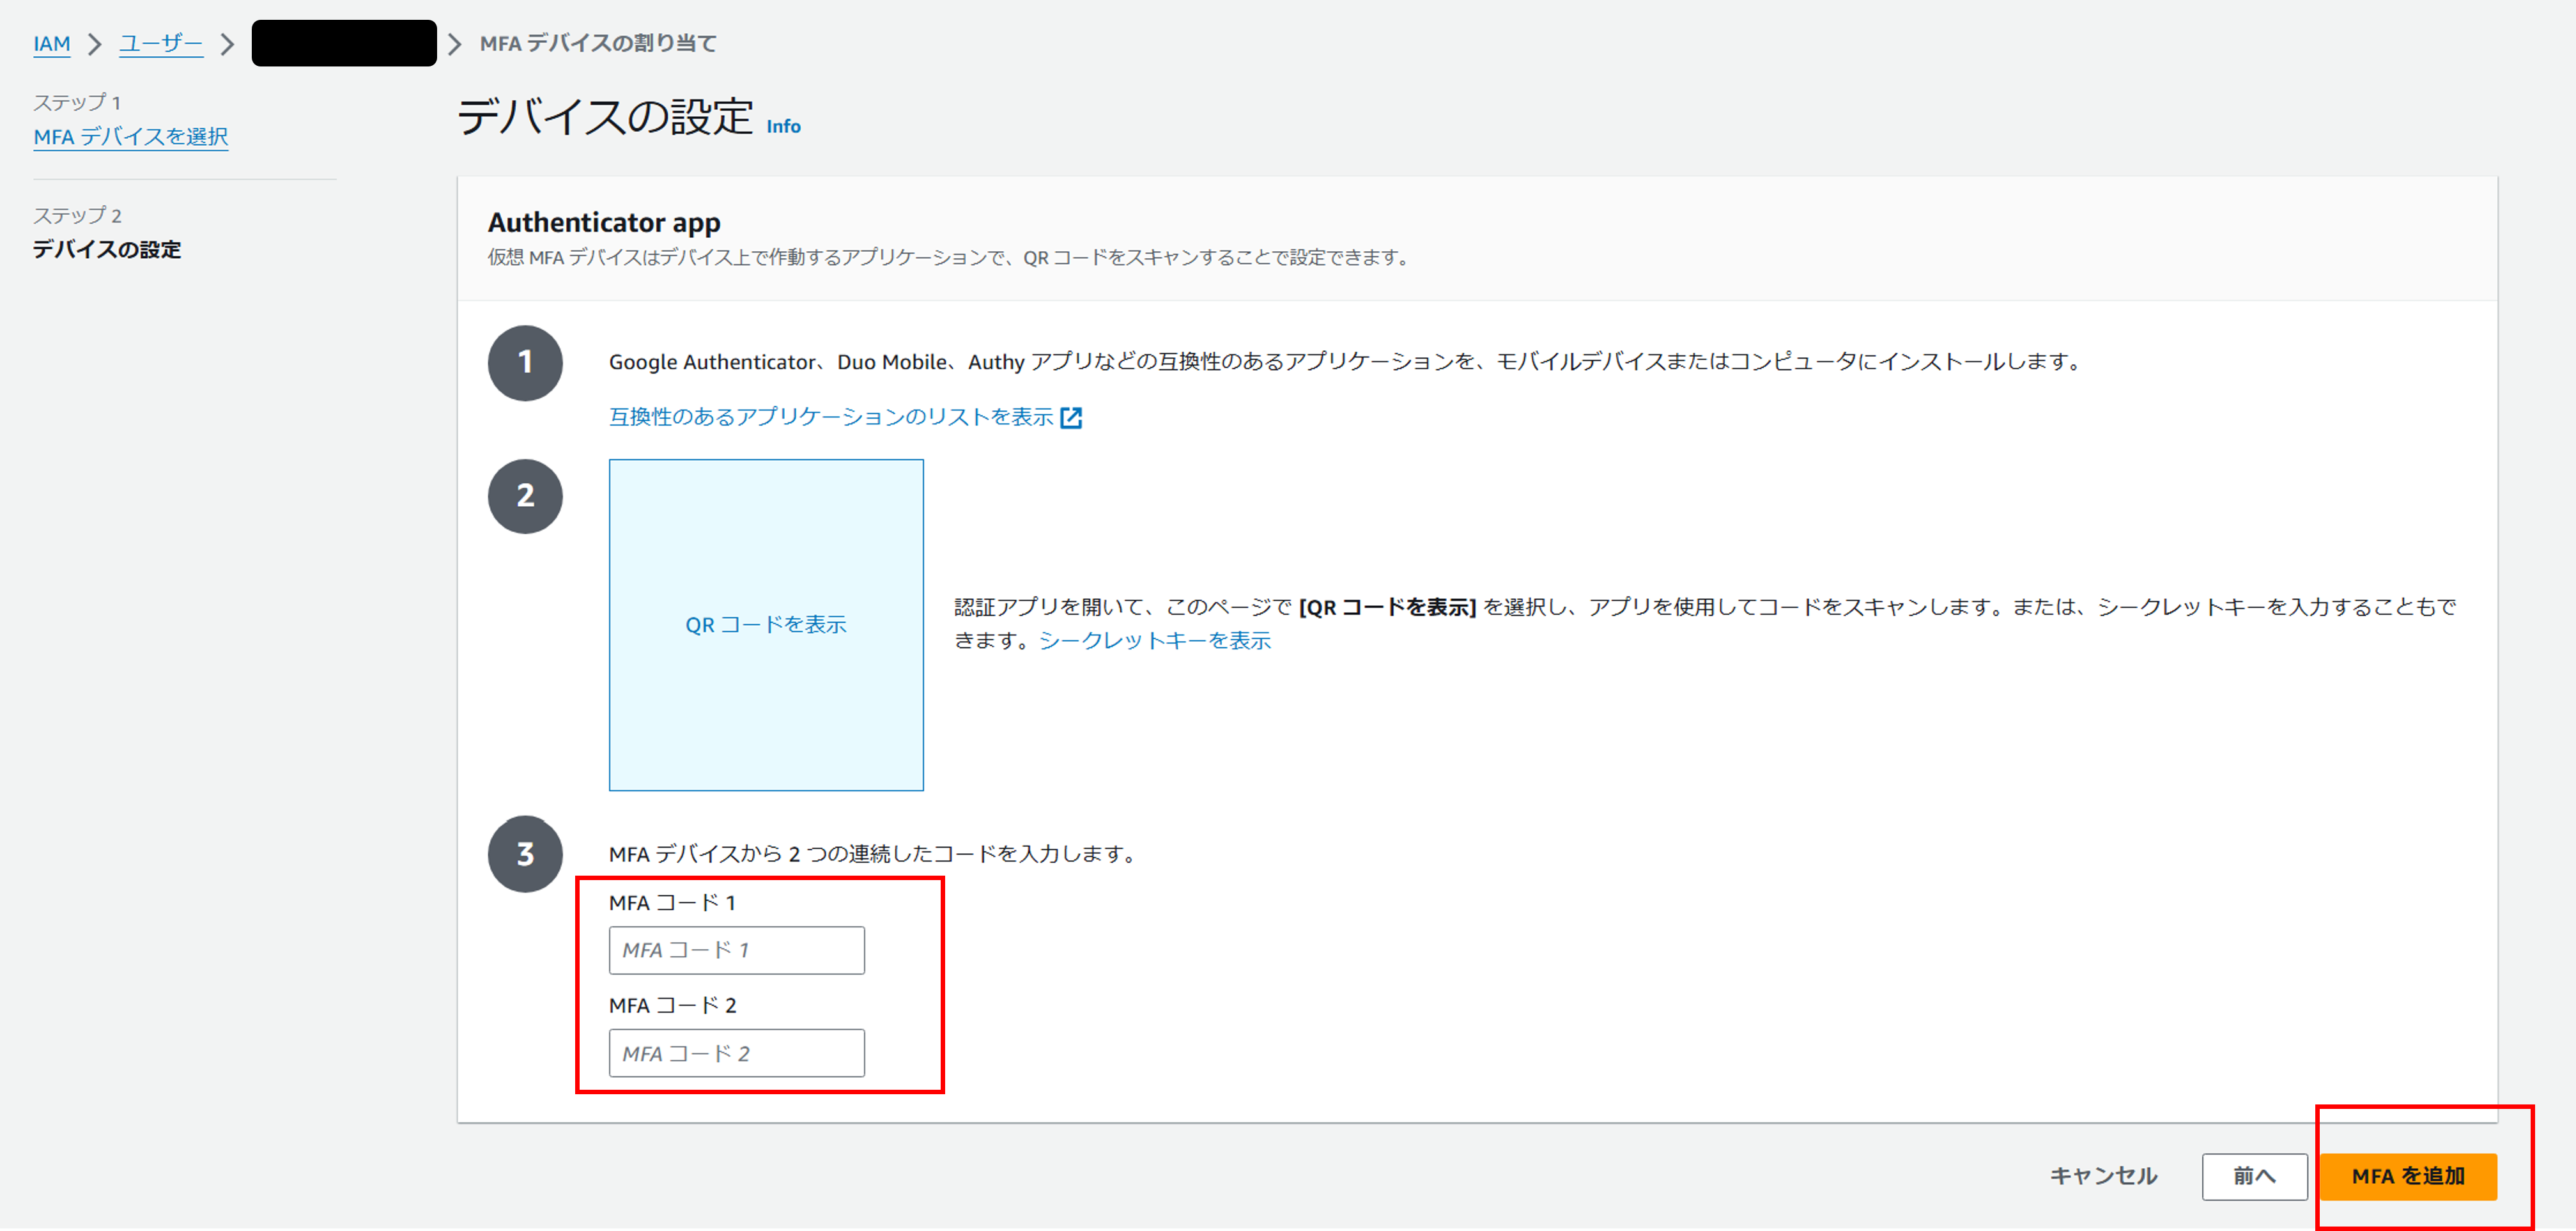Click the MFA コード 1 input field
The height and width of the screenshot is (1231, 2576).
[736, 950]
